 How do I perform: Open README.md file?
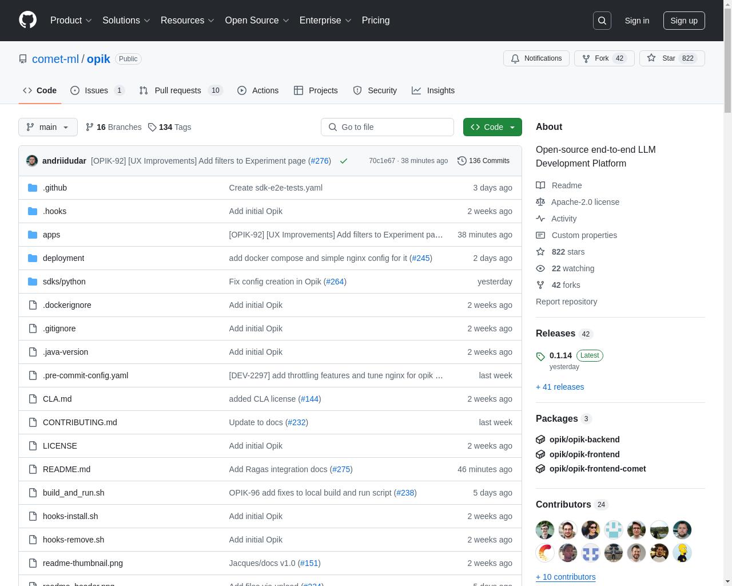tap(66, 469)
